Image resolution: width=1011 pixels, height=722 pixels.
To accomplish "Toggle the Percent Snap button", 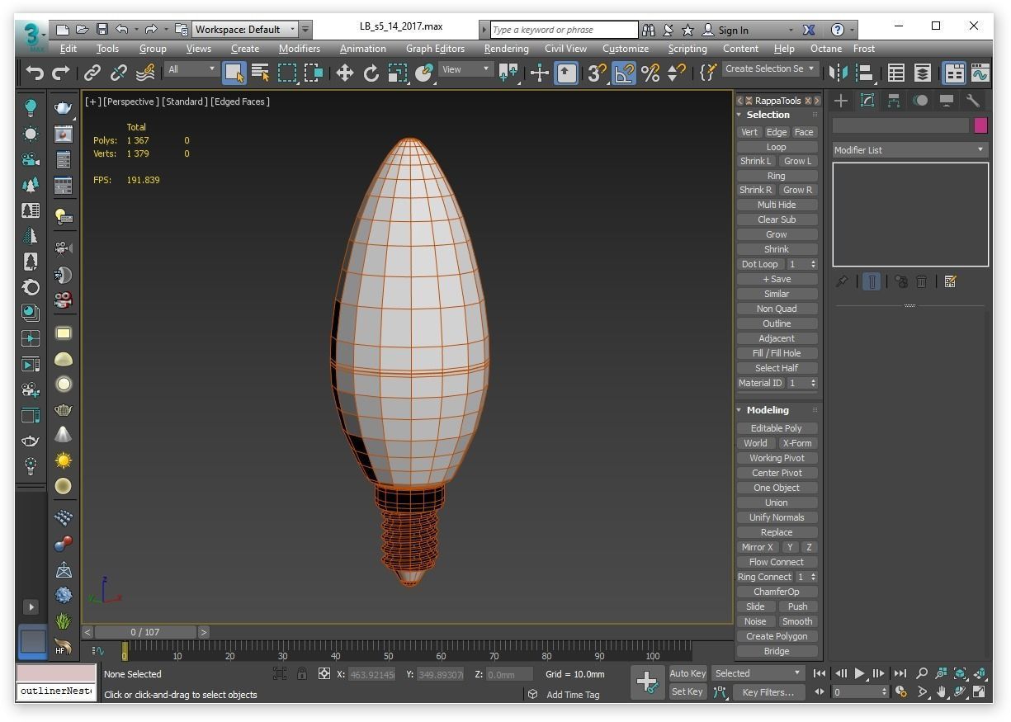I will [650, 73].
